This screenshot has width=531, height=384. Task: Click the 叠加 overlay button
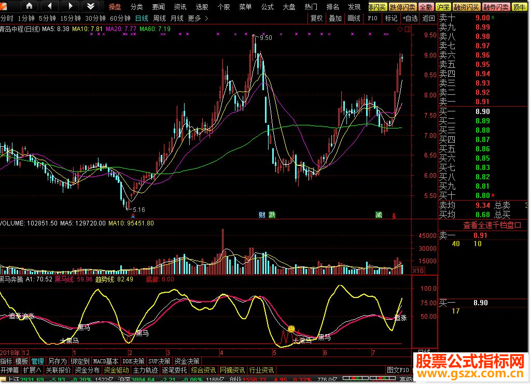[336, 18]
